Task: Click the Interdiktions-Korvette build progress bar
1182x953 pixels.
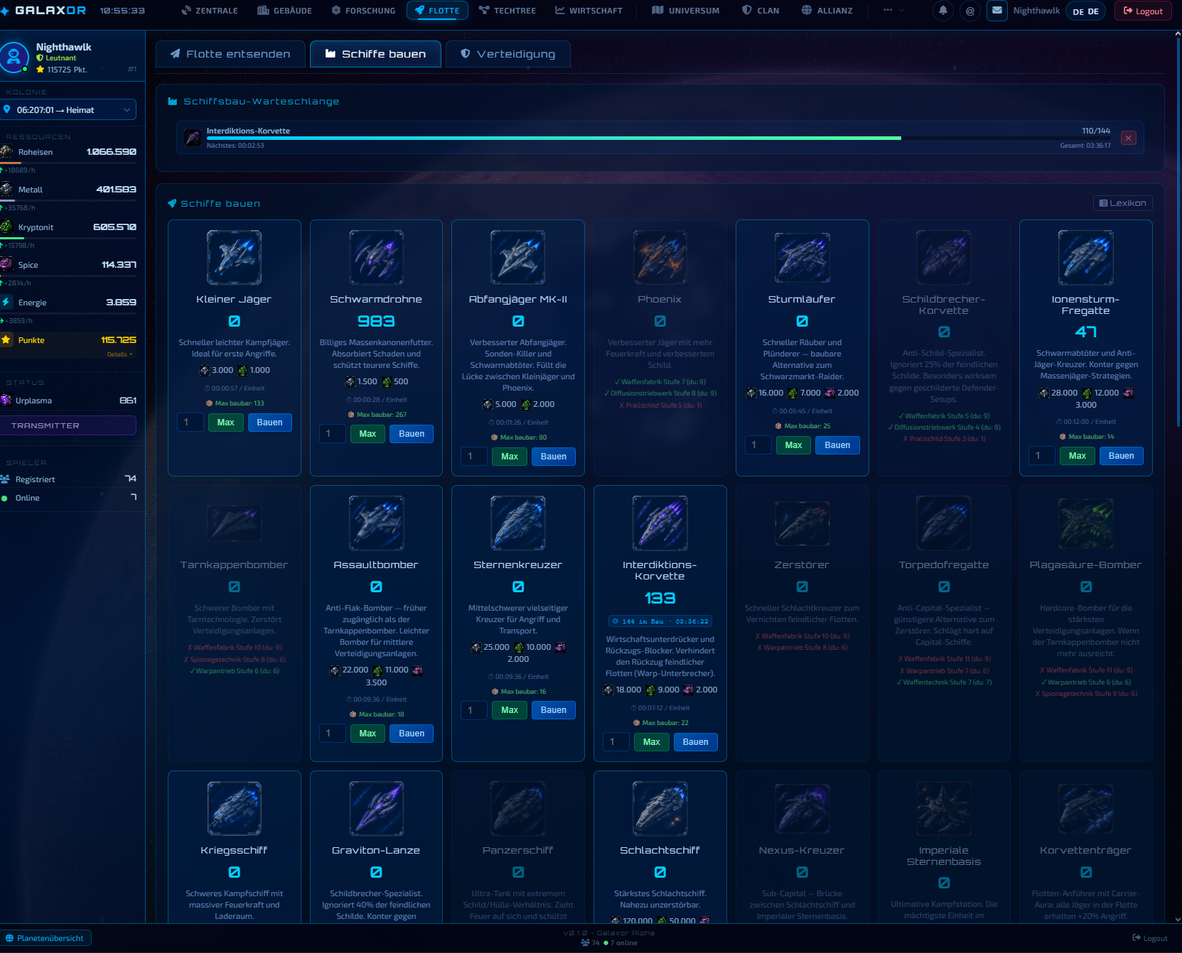Action: point(658,138)
